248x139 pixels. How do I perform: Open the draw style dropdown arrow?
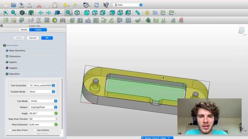[x=26, y=14]
